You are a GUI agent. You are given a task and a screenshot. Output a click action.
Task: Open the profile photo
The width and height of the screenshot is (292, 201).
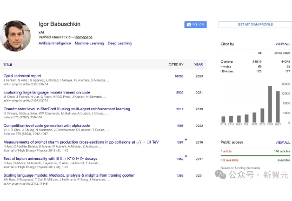pos(15,36)
